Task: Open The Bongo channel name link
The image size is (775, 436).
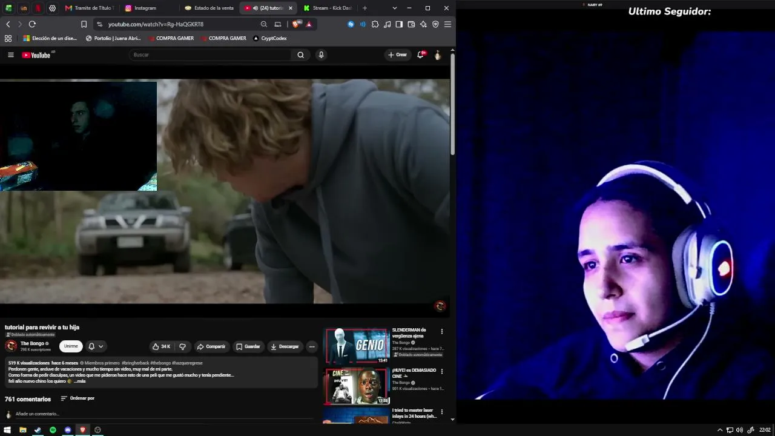Action: 32,344
